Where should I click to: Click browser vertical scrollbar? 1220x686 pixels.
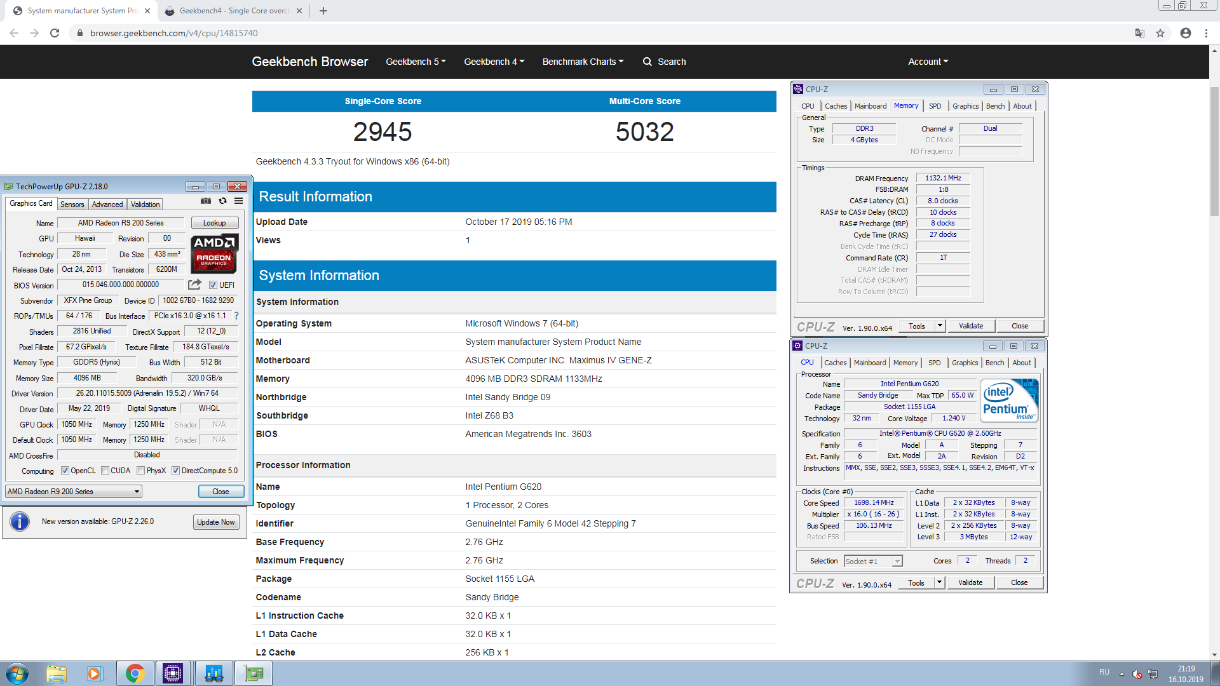1214,151
